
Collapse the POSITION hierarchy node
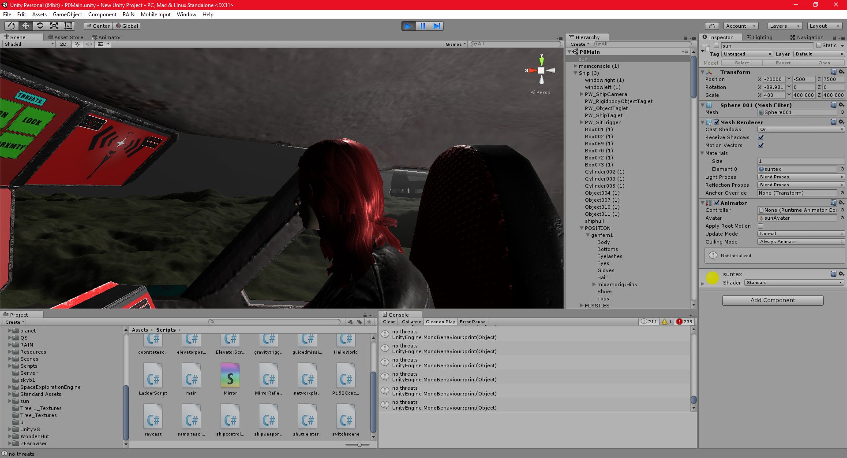click(581, 228)
